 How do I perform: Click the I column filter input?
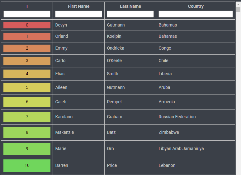click(x=27, y=14)
